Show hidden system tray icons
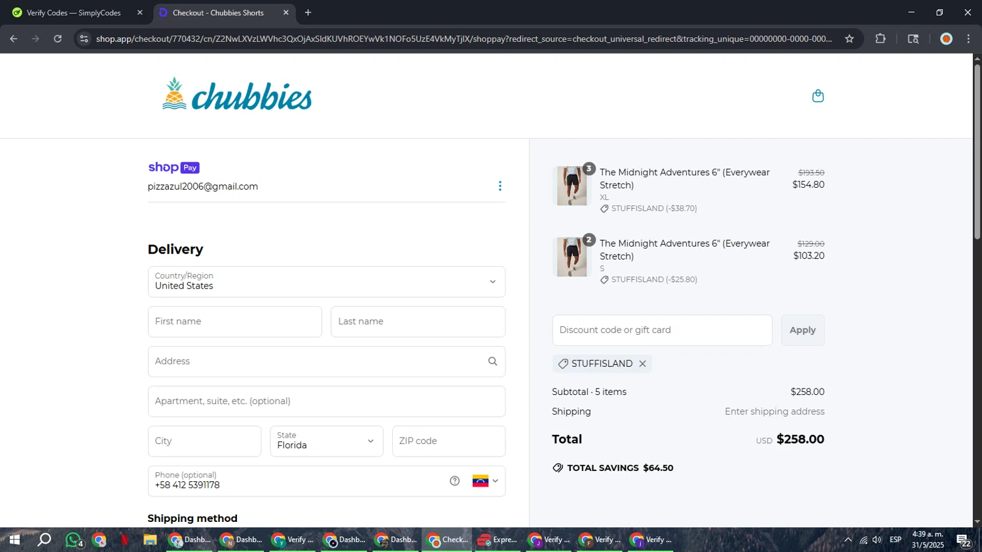 (x=848, y=540)
